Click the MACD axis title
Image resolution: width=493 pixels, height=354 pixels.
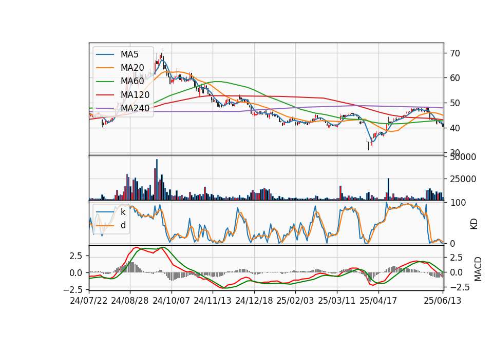click(478, 269)
